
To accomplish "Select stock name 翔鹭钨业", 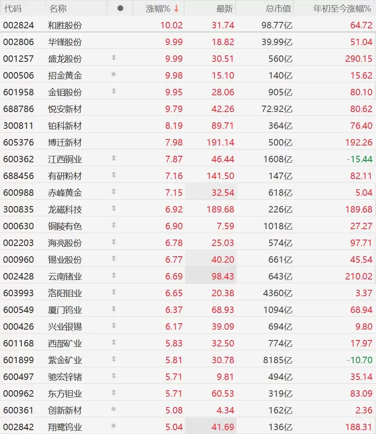I will 65,427.
